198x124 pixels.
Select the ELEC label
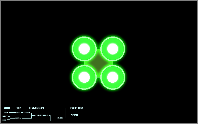click(x=5, y=120)
